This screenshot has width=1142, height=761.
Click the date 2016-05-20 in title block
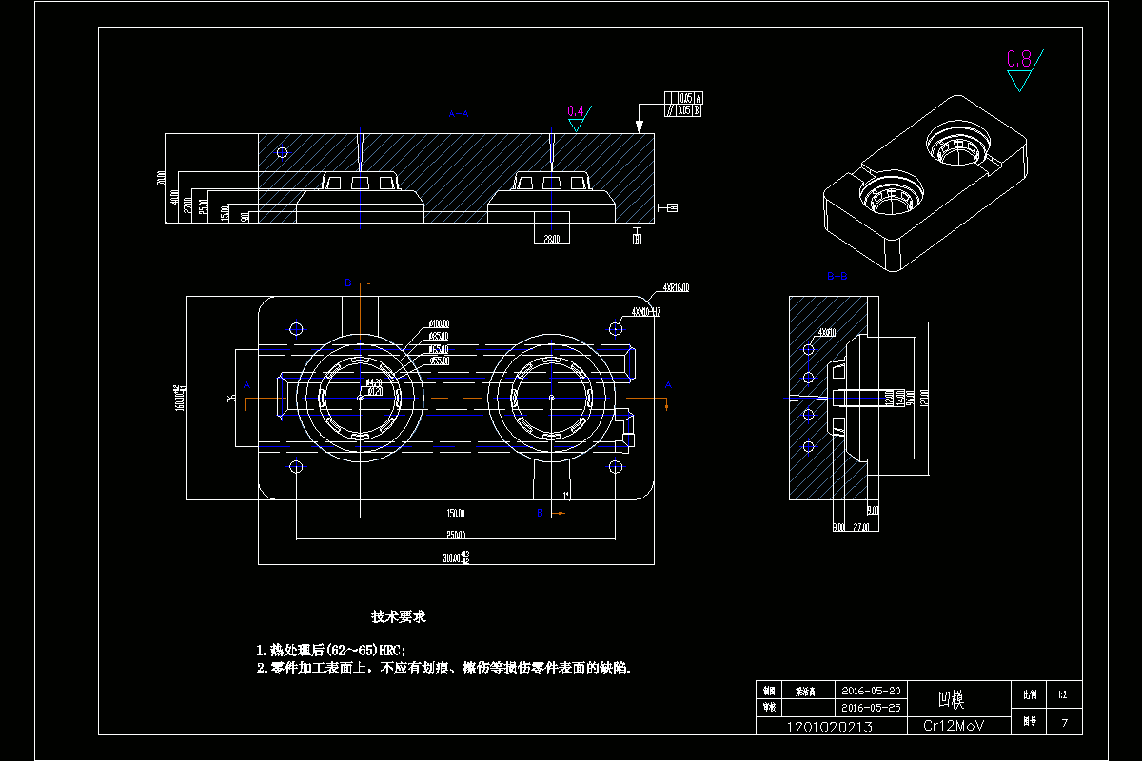click(x=871, y=691)
